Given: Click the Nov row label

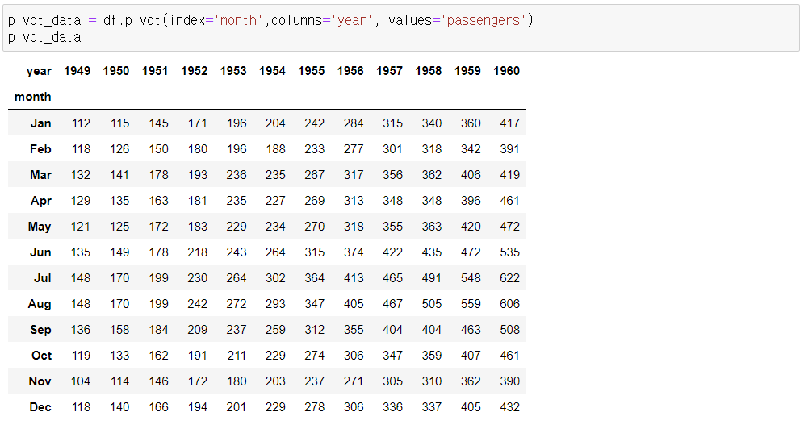Looking at the screenshot, I should tap(40, 381).
